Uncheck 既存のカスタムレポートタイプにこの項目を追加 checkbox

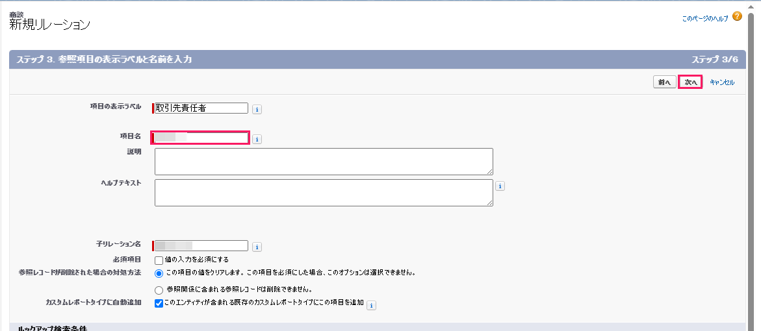[x=159, y=303]
